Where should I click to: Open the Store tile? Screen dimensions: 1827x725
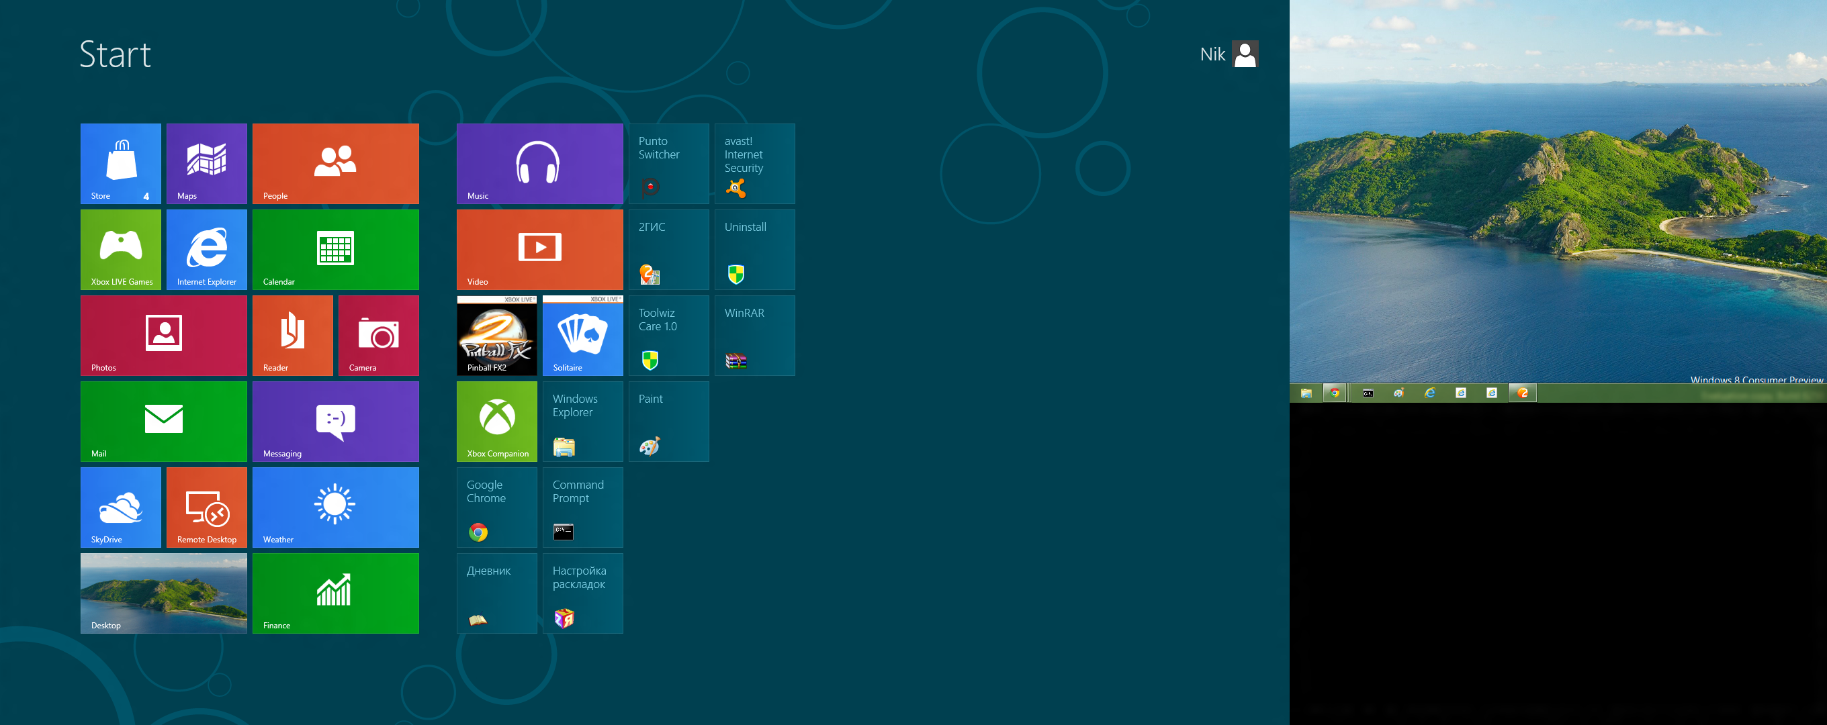point(121,164)
